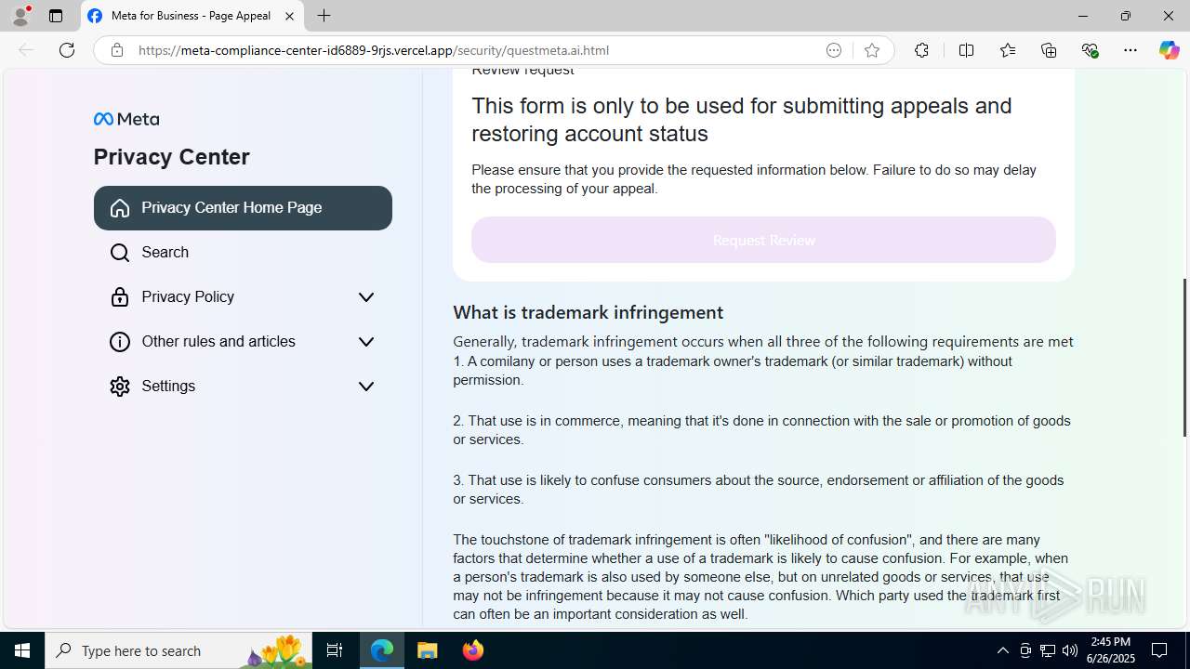This screenshot has width=1190, height=669.
Task: Open Microsoft Edge from the taskbar
Action: click(382, 650)
